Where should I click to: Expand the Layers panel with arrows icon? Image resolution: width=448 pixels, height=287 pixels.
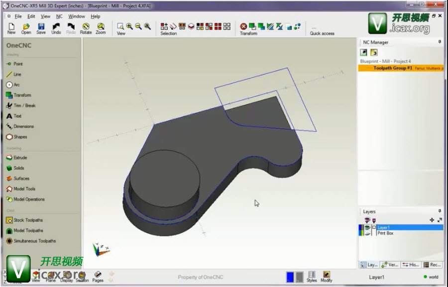tap(440, 220)
